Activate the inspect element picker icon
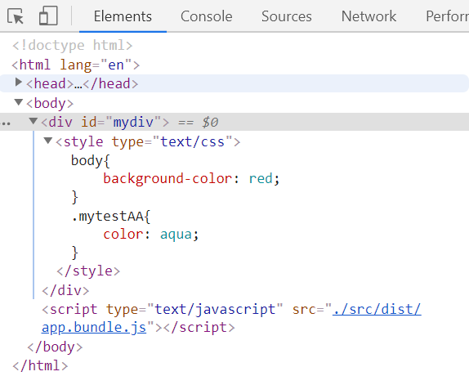Image resolution: width=469 pixels, height=385 pixels. point(16,16)
